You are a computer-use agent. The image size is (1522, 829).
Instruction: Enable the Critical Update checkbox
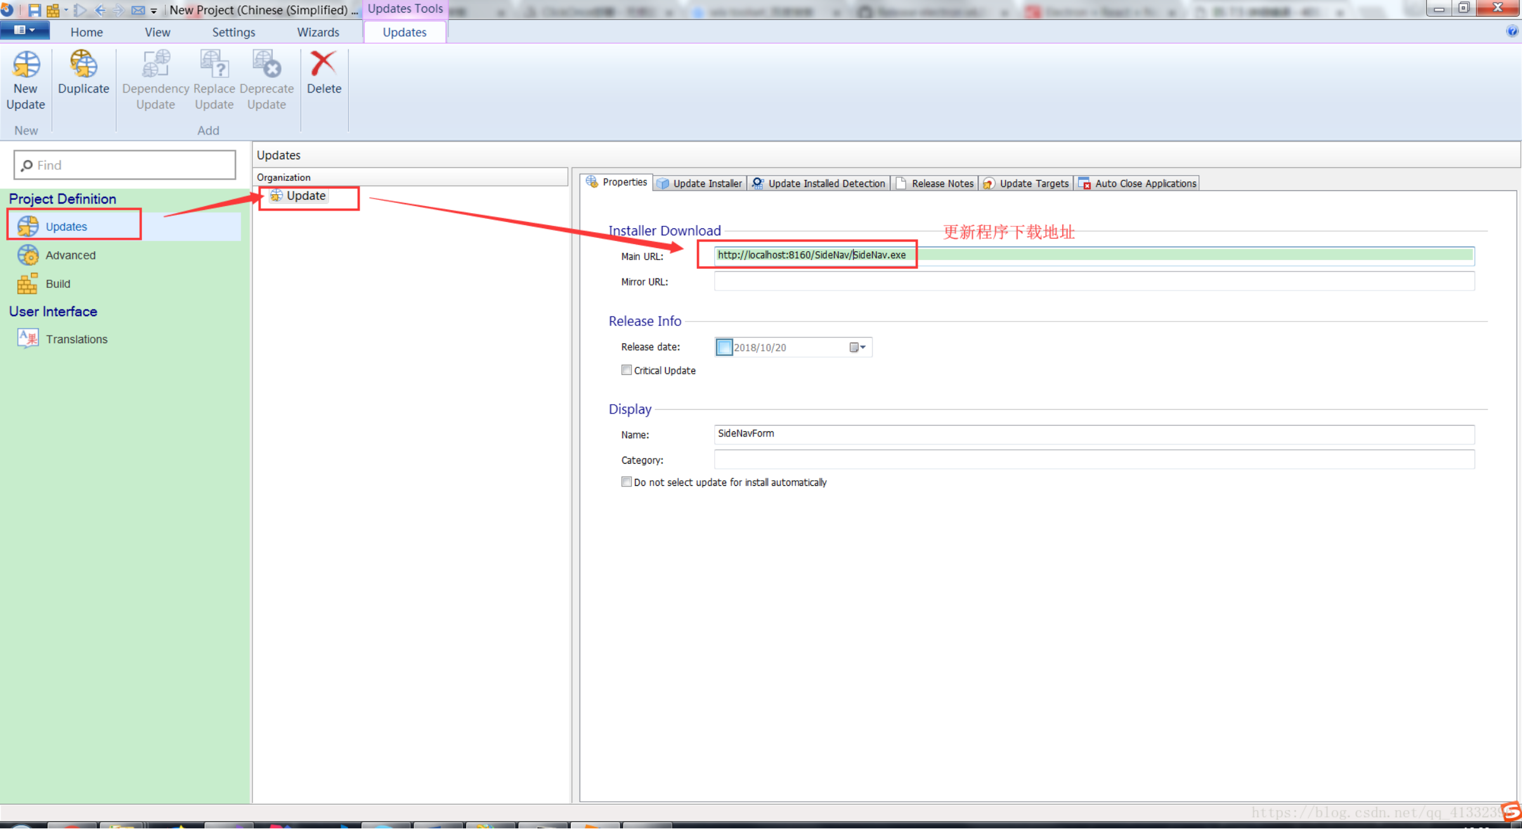click(x=627, y=370)
